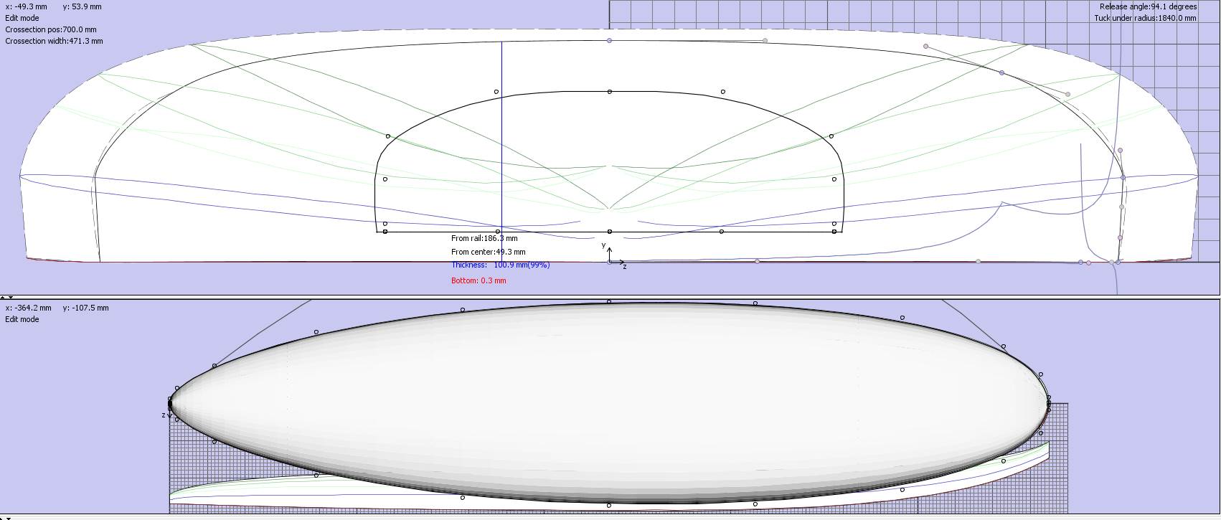Screen dimensions: 1221x520
Task: Select top center control point of outer cross-section
Action: coord(610,41)
